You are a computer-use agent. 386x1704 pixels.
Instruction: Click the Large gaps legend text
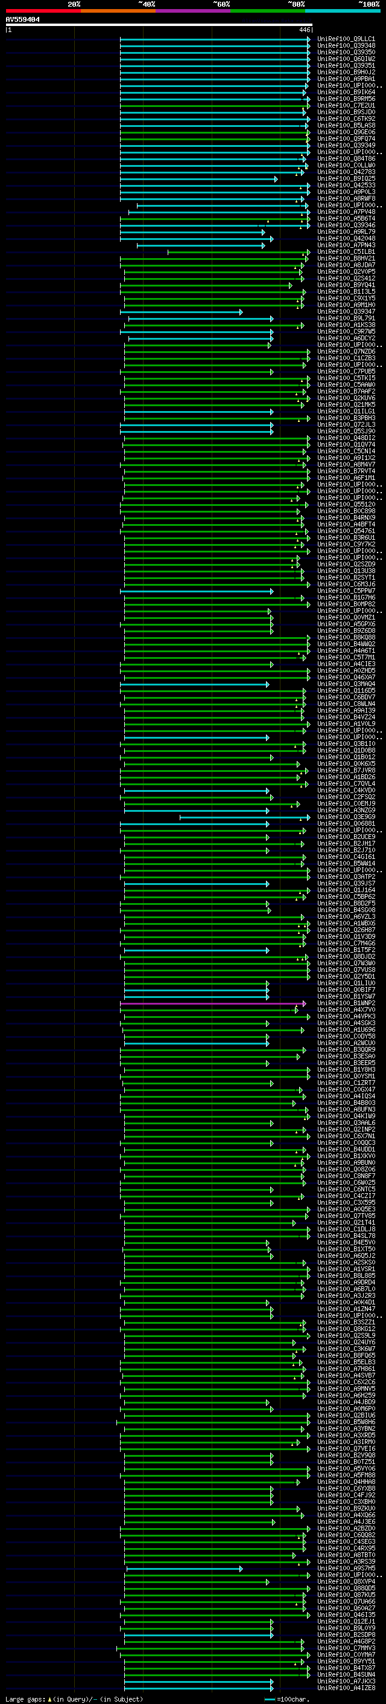26,1699
